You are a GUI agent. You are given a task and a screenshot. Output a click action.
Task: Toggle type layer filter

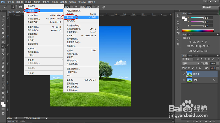coord(205,59)
